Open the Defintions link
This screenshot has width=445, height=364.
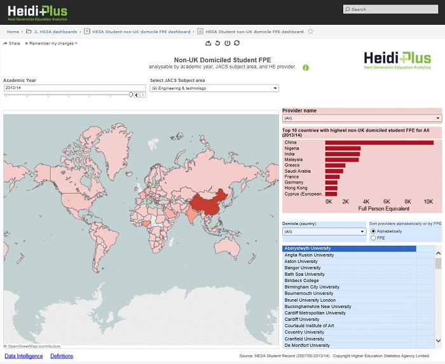coord(62,356)
